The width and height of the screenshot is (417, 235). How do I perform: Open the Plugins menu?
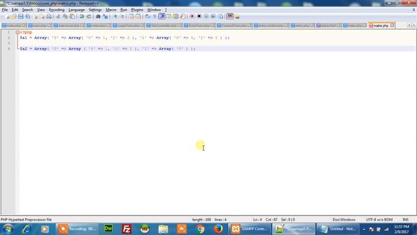[x=137, y=10]
